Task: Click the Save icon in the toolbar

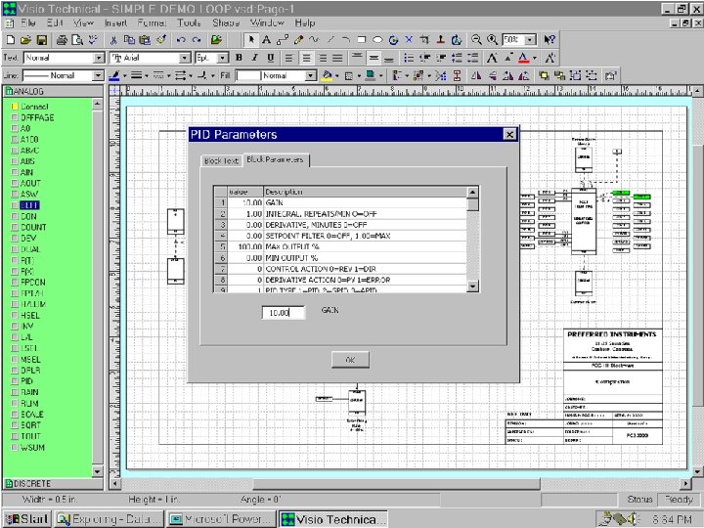Action: pyautogui.click(x=41, y=40)
